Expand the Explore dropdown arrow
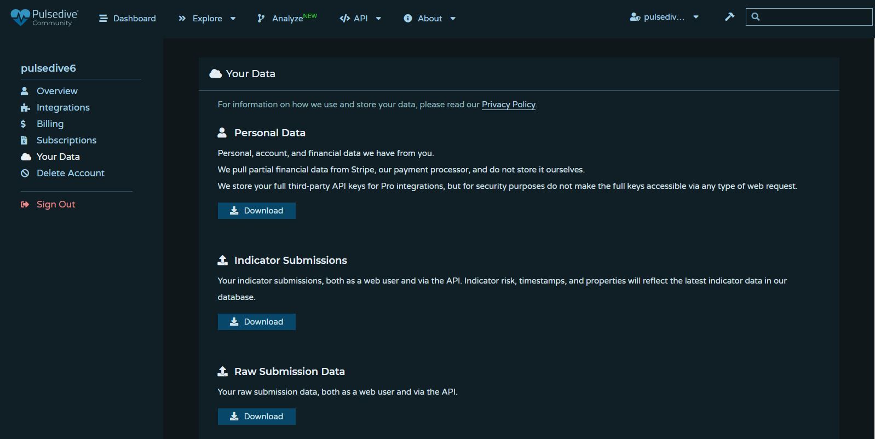The width and height of the screenshot is (875, 439). click(x=233, y=19)
